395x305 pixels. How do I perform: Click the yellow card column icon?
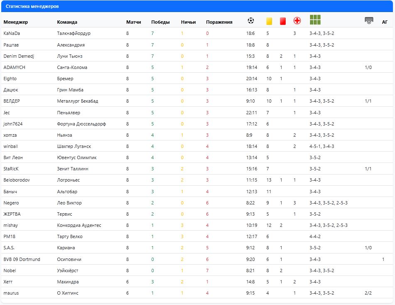click(269, 21)
